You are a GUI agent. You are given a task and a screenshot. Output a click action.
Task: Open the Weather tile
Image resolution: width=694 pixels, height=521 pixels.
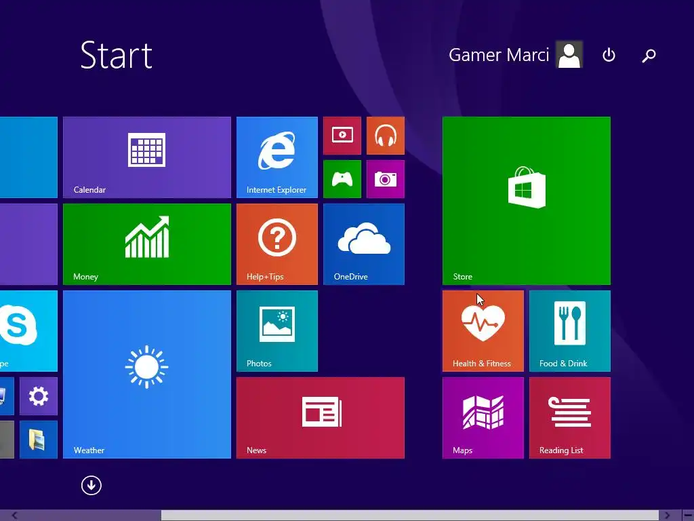click(x=147, y=374)
